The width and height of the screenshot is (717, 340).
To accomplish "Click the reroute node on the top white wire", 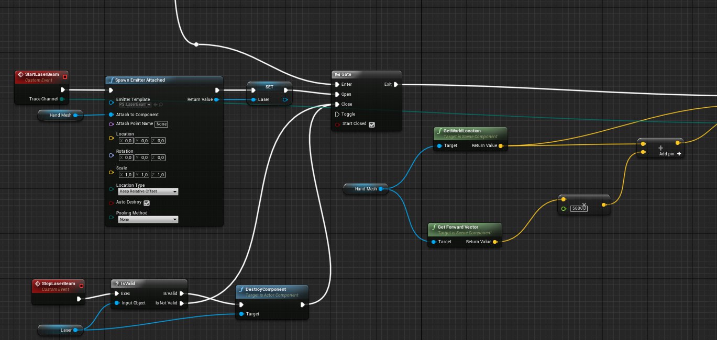I will [196, 44].
